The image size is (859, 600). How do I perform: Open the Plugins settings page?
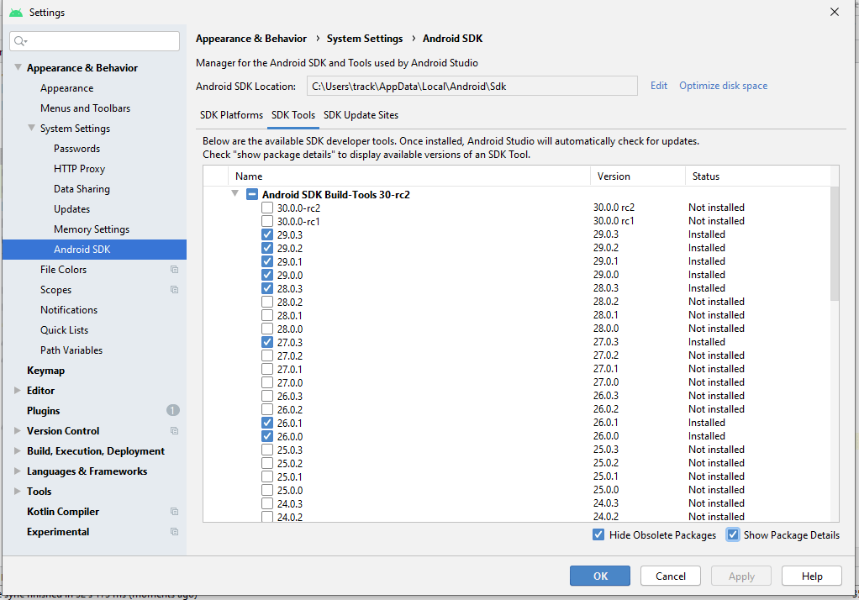click(x=43, y=410)
